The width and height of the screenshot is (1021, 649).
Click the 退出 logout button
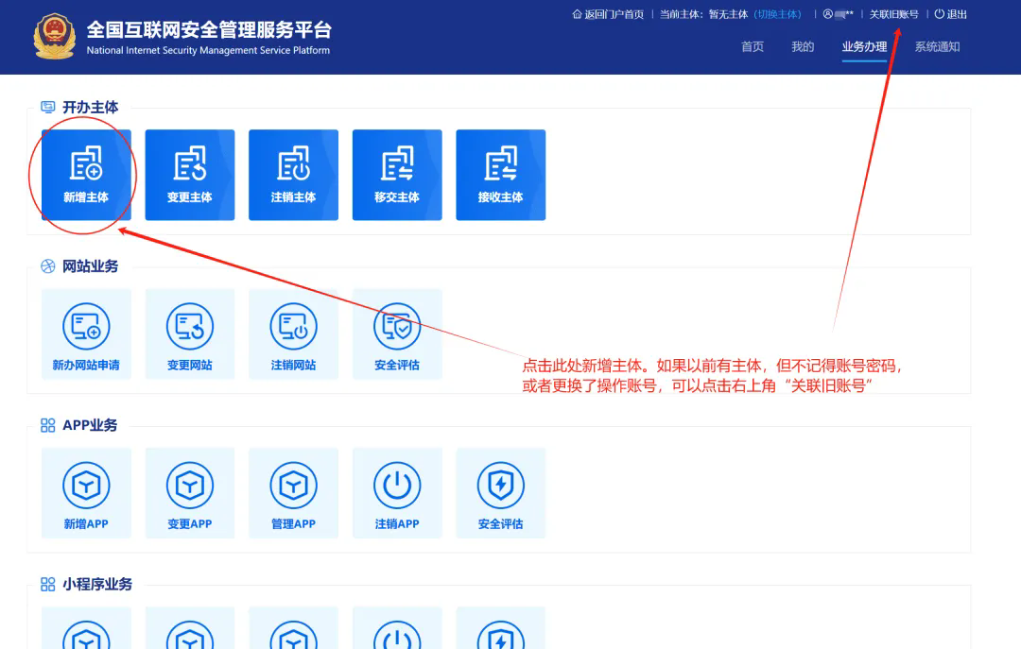[x=951, y=14]
